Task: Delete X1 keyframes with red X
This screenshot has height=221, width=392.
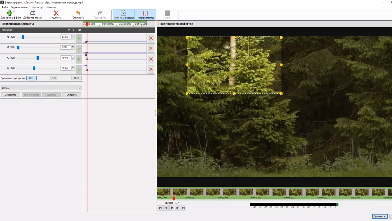Action: click(x=151, y=38)
